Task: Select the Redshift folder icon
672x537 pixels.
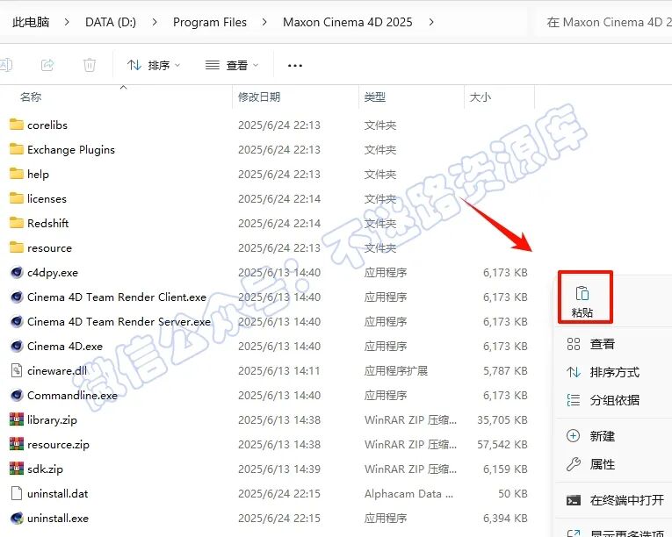Action: tap(17, 223)
